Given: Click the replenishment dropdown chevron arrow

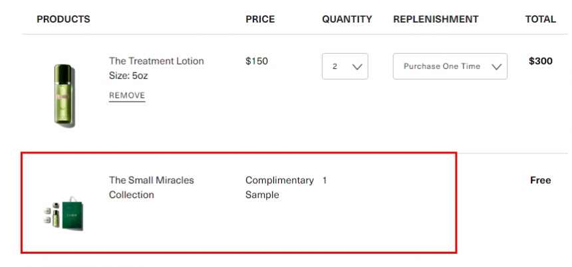Looking at the screenshot, I should click(496, 66).
